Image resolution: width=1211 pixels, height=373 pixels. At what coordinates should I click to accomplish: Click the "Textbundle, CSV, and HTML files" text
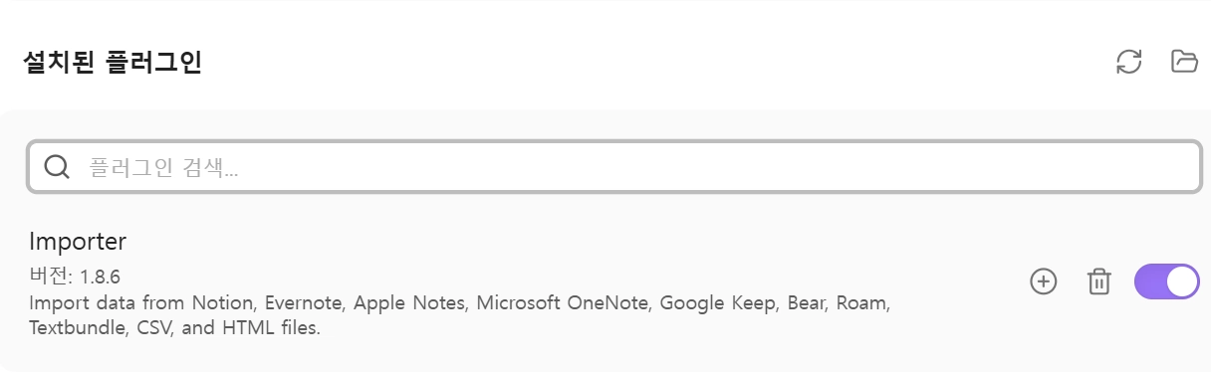coord(175,327)
